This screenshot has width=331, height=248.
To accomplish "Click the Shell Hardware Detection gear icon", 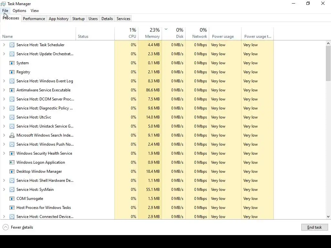I will (x=12, y=181).
